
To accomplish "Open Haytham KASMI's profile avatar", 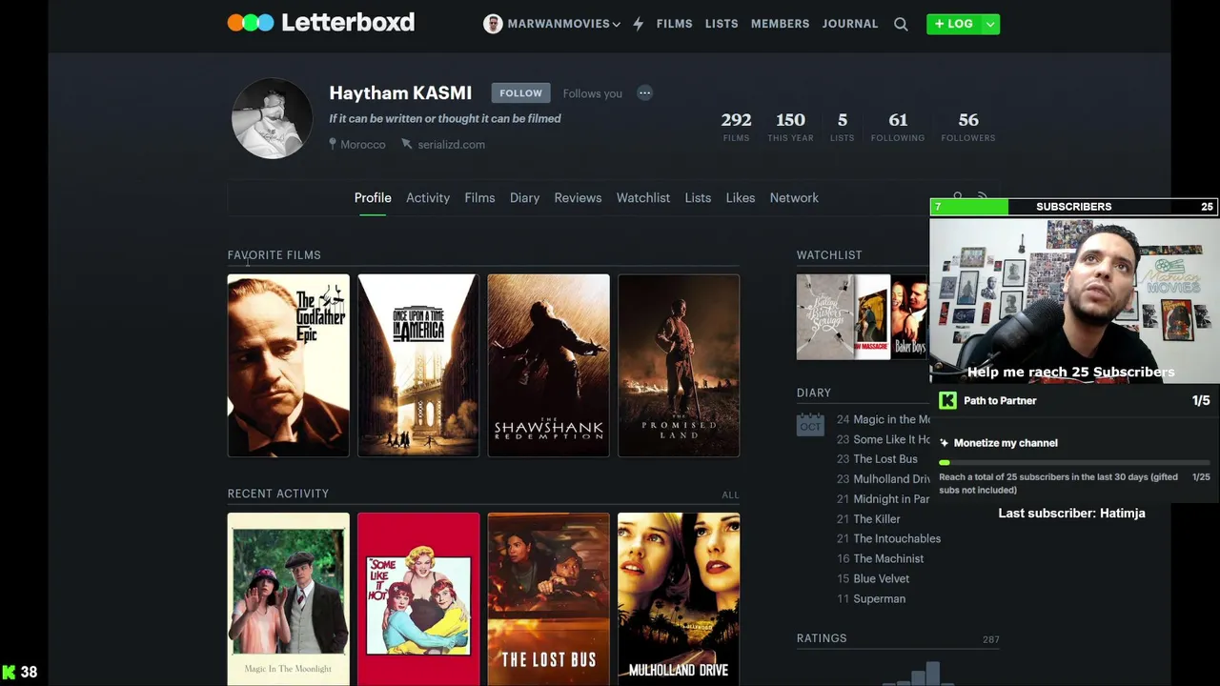I will [272, 118].
